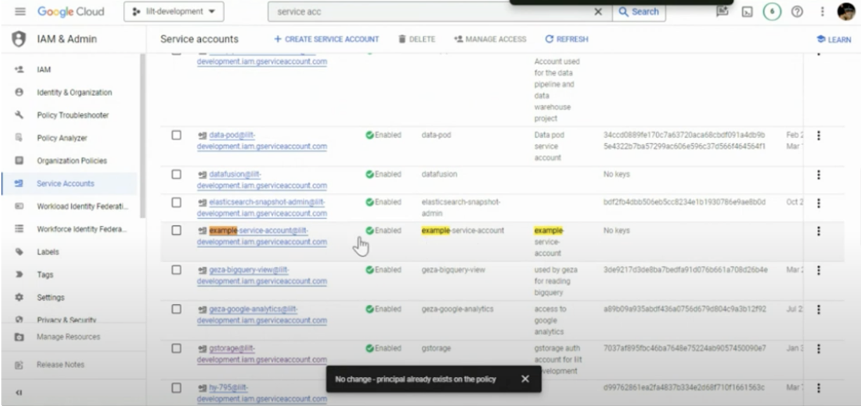Open Release Notes in sidebar
Image resolution: width=861 pixels, height=408 pixels.
(60, 365)
